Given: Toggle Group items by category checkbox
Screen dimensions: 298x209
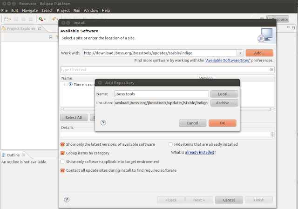Looking at the screenshot, I should 62,153.
